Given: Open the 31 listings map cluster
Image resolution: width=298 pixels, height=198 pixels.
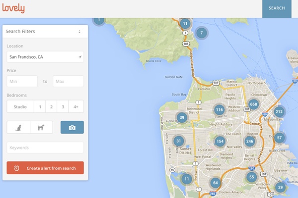Looking at the screenshot, I should click(178, 141).
